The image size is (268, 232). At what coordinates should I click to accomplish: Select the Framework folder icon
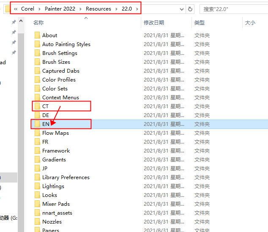coord(37,150)
